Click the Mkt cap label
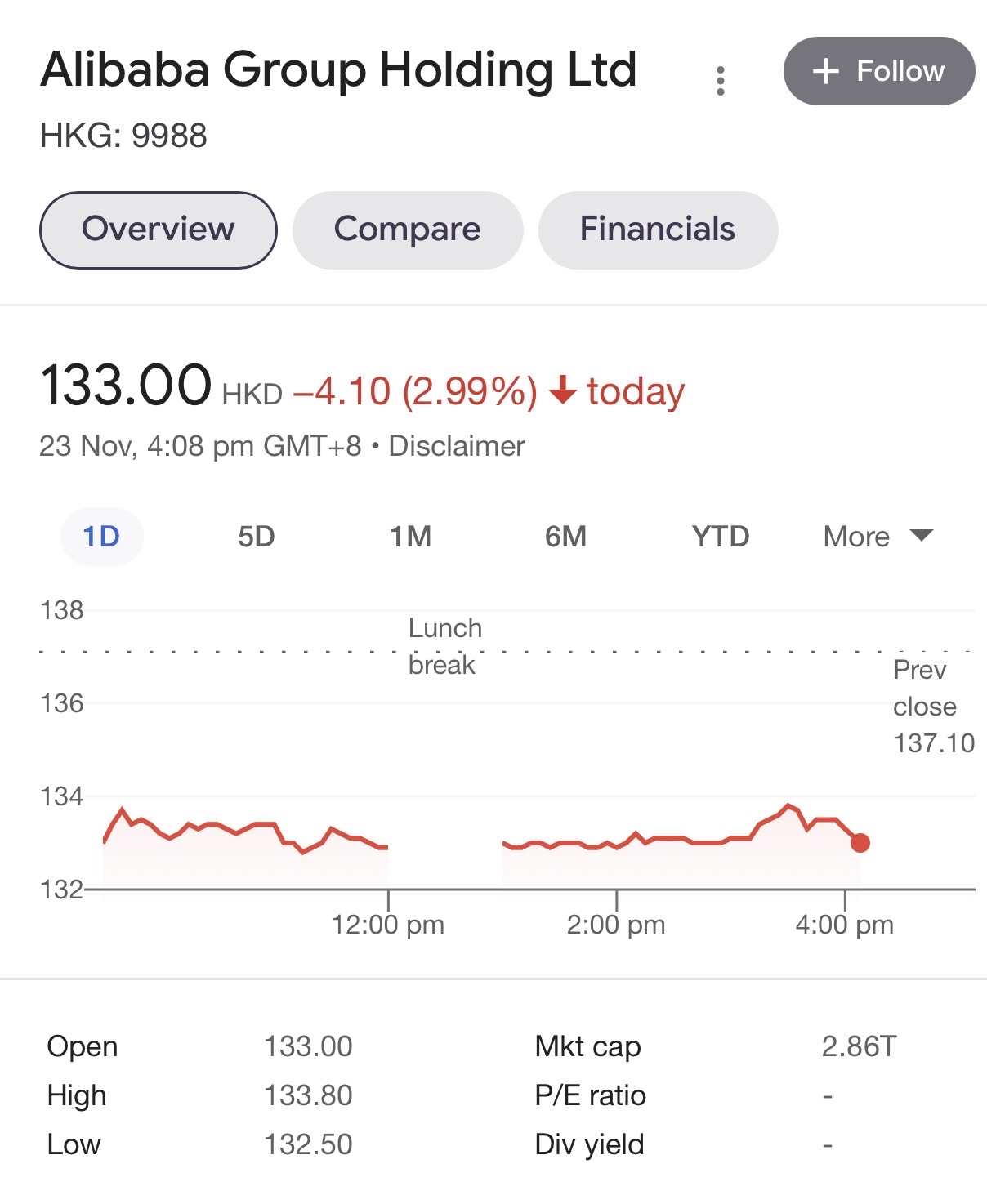 (587, 1046)
